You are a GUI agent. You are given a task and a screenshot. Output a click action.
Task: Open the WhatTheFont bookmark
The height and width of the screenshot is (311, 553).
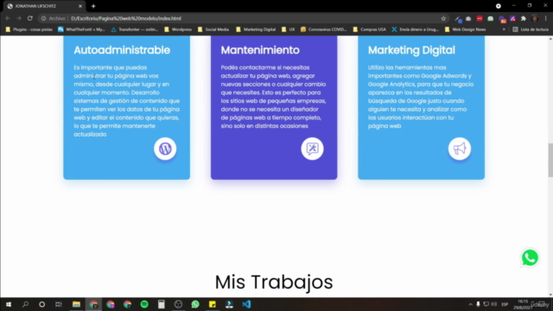pos(82,29)
